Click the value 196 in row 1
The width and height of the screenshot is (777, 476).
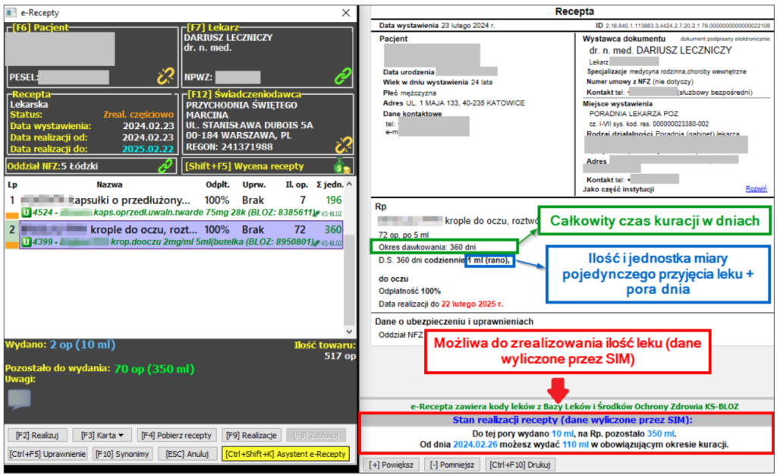(334, 200)
